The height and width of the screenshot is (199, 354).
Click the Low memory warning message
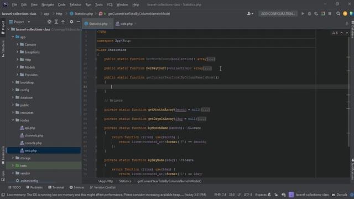pyautogui.click(x=106, y=195)
